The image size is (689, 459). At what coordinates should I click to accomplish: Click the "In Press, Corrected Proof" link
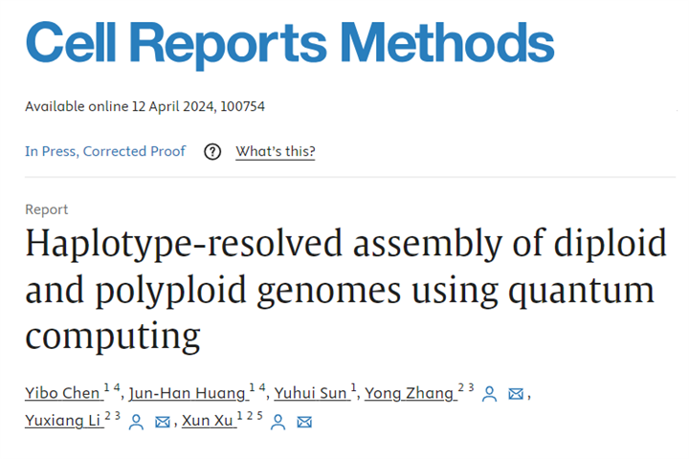coord(105,151)
